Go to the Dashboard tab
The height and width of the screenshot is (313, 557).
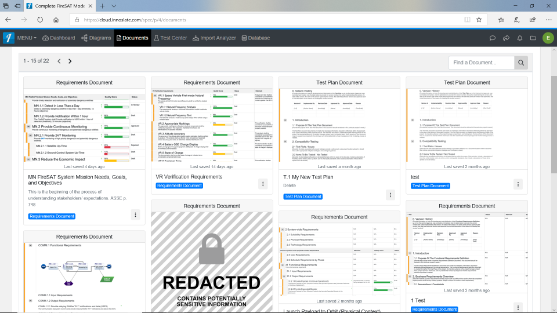pos(59,38)
